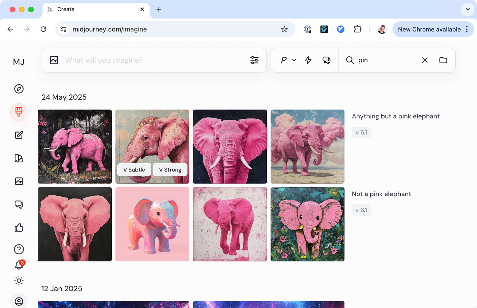The width and height of the screenshot is (477, 308).
Task: Open the Edit pencil icon in sidebar
Action: pos(19,135)
